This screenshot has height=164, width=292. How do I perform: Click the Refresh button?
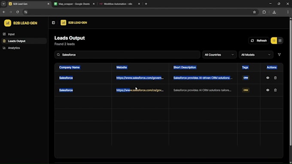[259, 41]
